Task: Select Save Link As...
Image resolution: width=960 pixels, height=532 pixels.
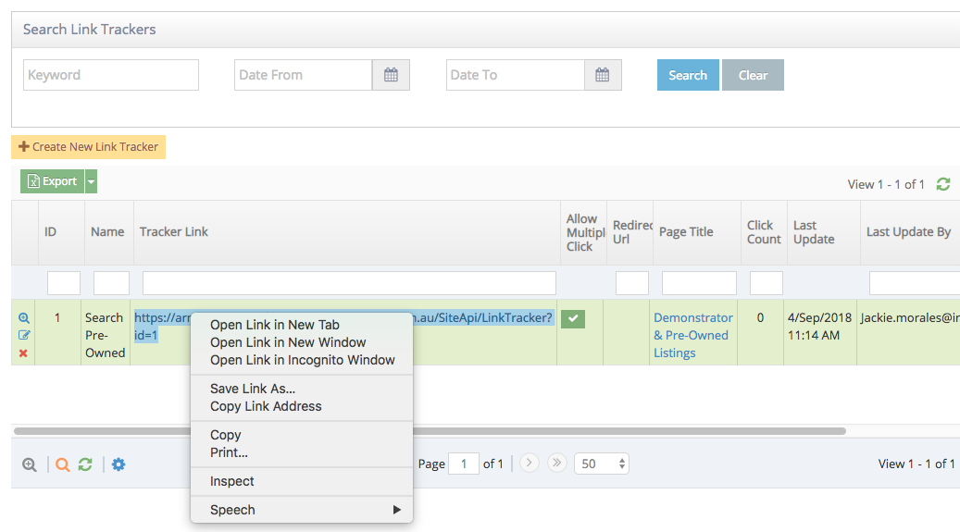Action: click(302, 389)
